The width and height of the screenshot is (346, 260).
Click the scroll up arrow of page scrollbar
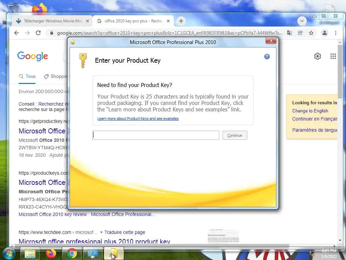340,42
